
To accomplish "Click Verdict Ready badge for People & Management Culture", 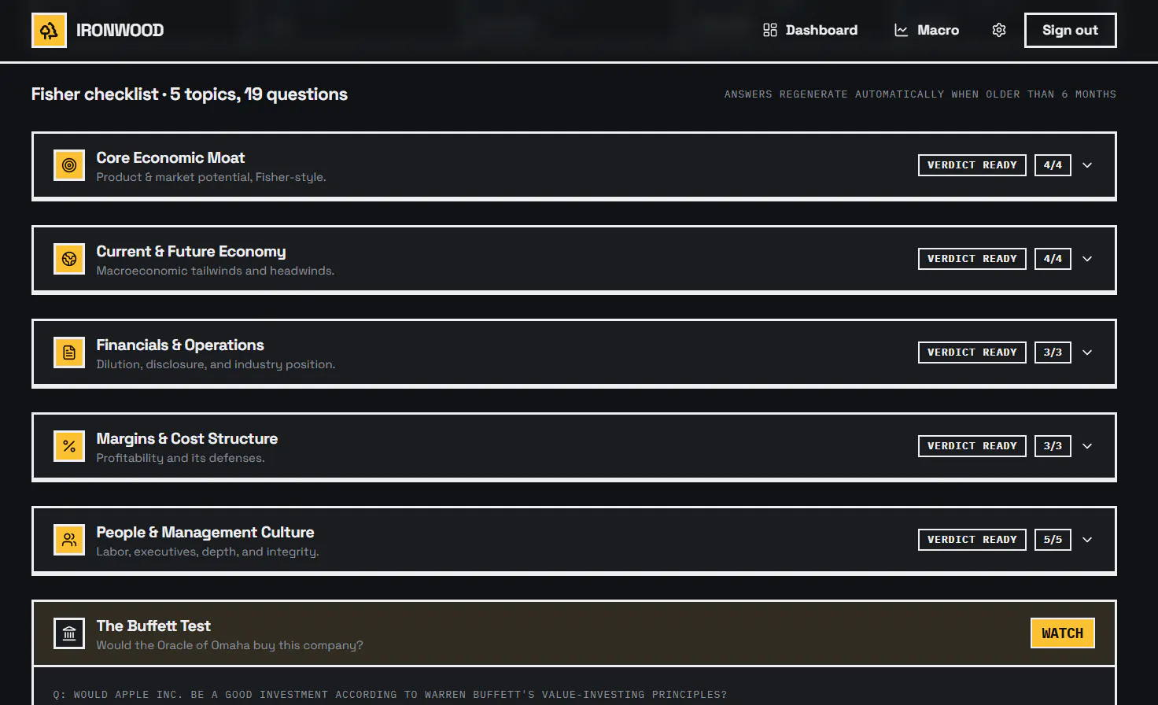I will pyautogui.click(x=972, y=540).
